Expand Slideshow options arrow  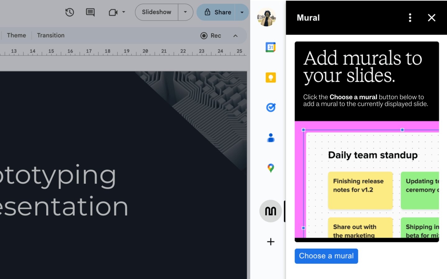tap(185, 12)
